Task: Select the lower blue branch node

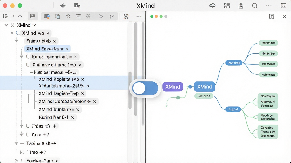Action: [233, 109]
